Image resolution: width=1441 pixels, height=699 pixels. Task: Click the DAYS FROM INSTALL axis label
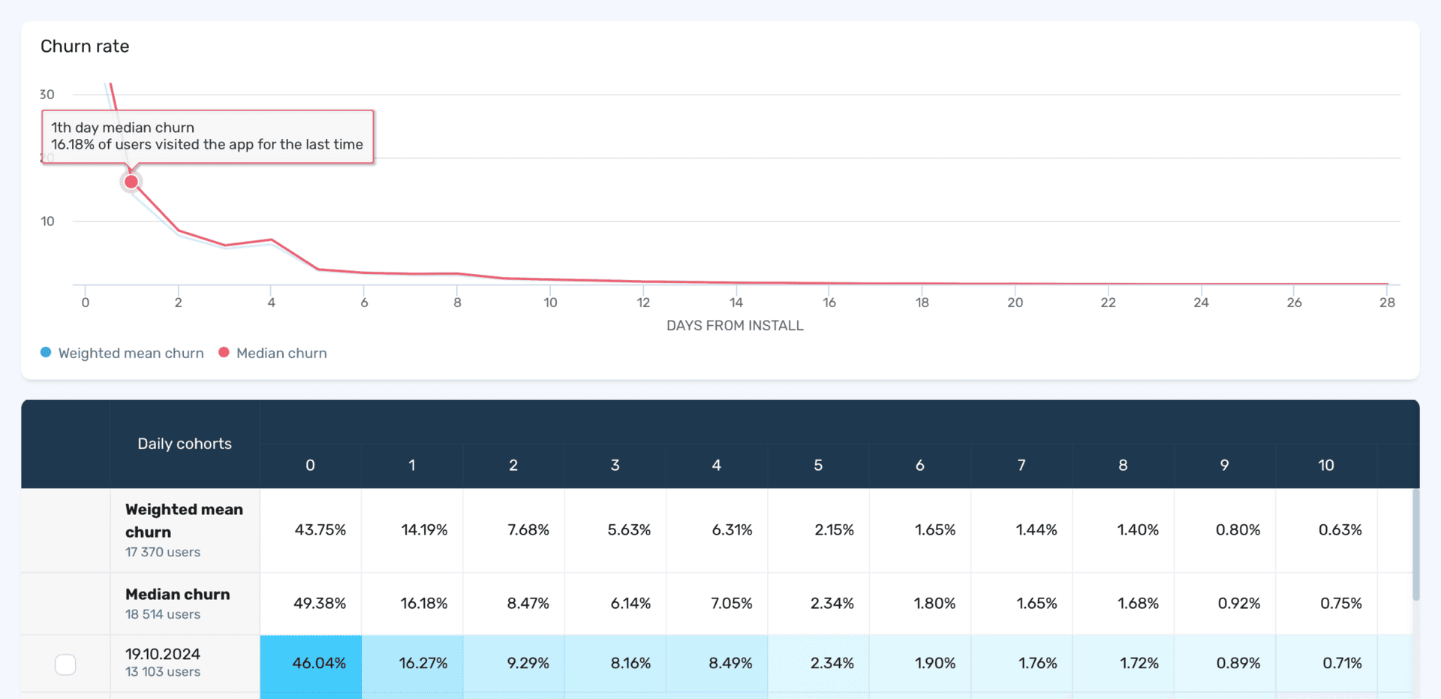pyautogui.click(x=735, y=325)
